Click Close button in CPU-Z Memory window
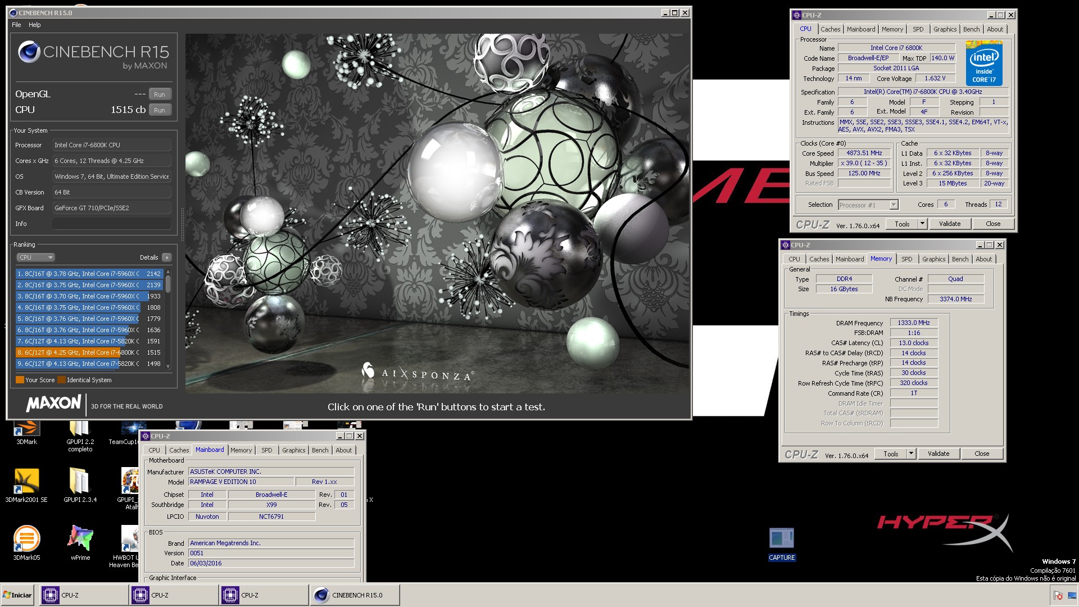1079x607 pixels. 982,454
